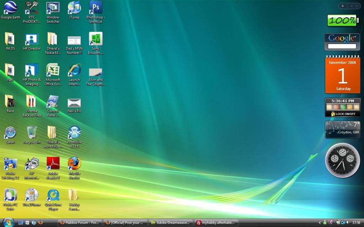Viewport: 364px width, 227px height.
Task: Click the volume speaker tray icon
Action: (x=347, y=223)
